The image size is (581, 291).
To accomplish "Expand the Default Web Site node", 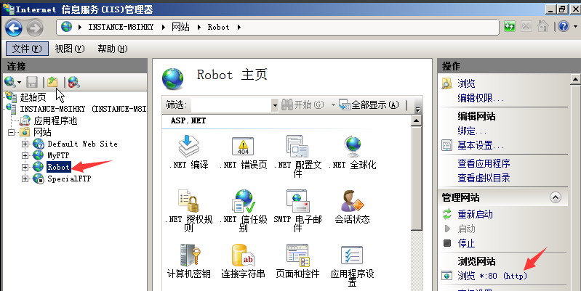I will tap(25, 144).
